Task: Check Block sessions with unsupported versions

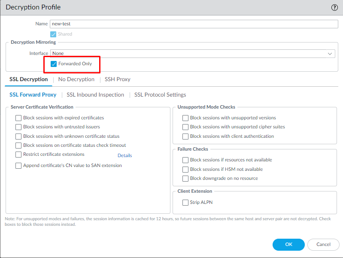Action: tap(185, 118)
